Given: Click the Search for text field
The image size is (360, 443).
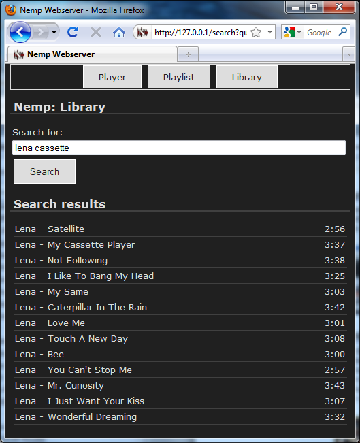Looking at the screenshot, I should click(x=179, y=148).
